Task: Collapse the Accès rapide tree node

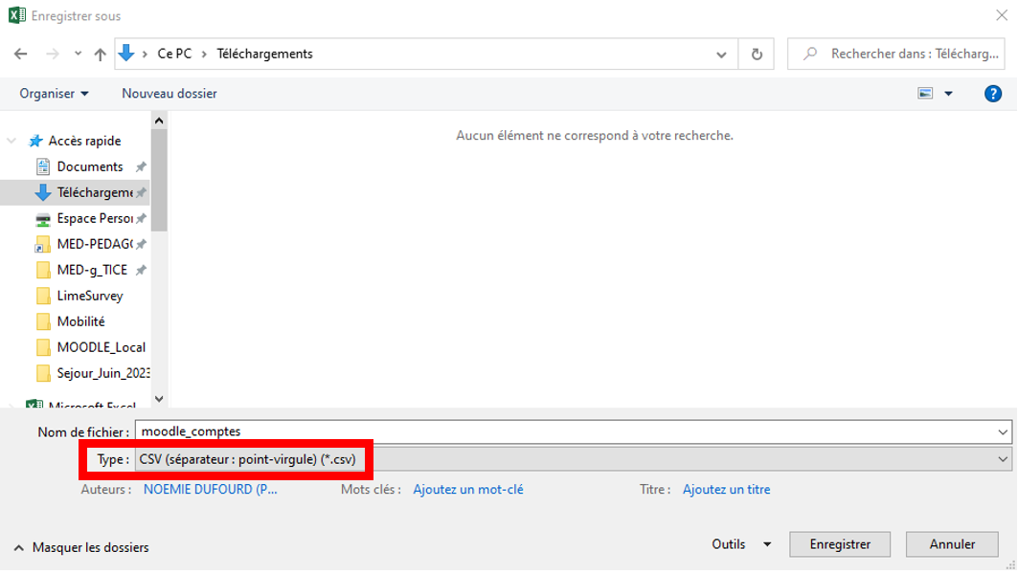Action: coord(11,141)
